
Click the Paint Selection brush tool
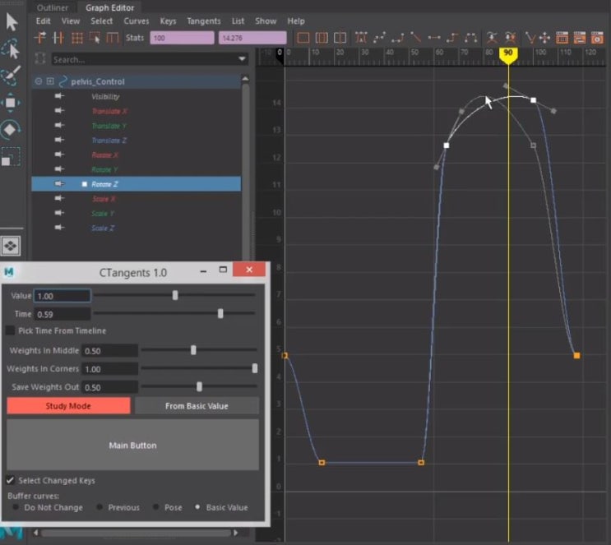(12, 76)
